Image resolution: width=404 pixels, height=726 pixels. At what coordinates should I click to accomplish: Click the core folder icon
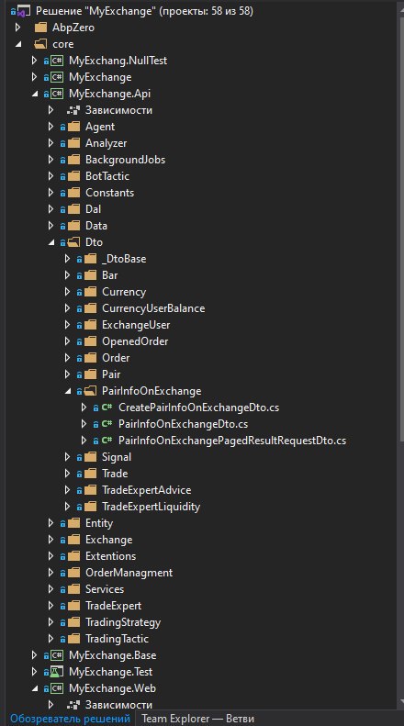point(40,44)
